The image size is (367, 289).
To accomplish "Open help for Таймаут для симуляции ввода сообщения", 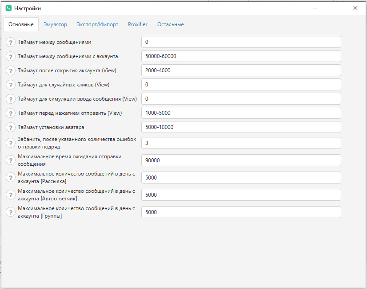I will coord(11,99).
